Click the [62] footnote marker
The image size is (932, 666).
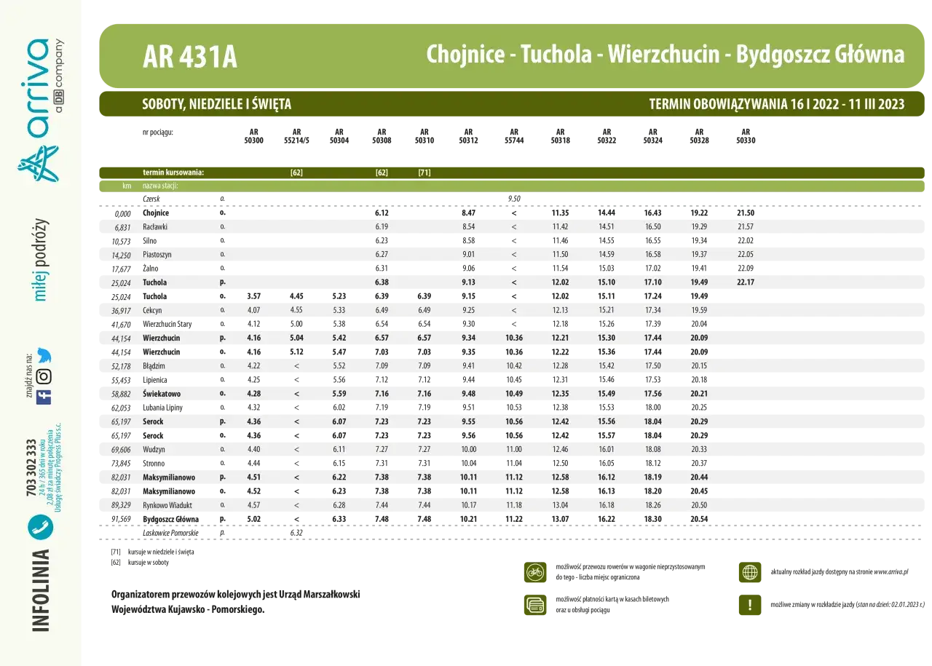(296, 173)
